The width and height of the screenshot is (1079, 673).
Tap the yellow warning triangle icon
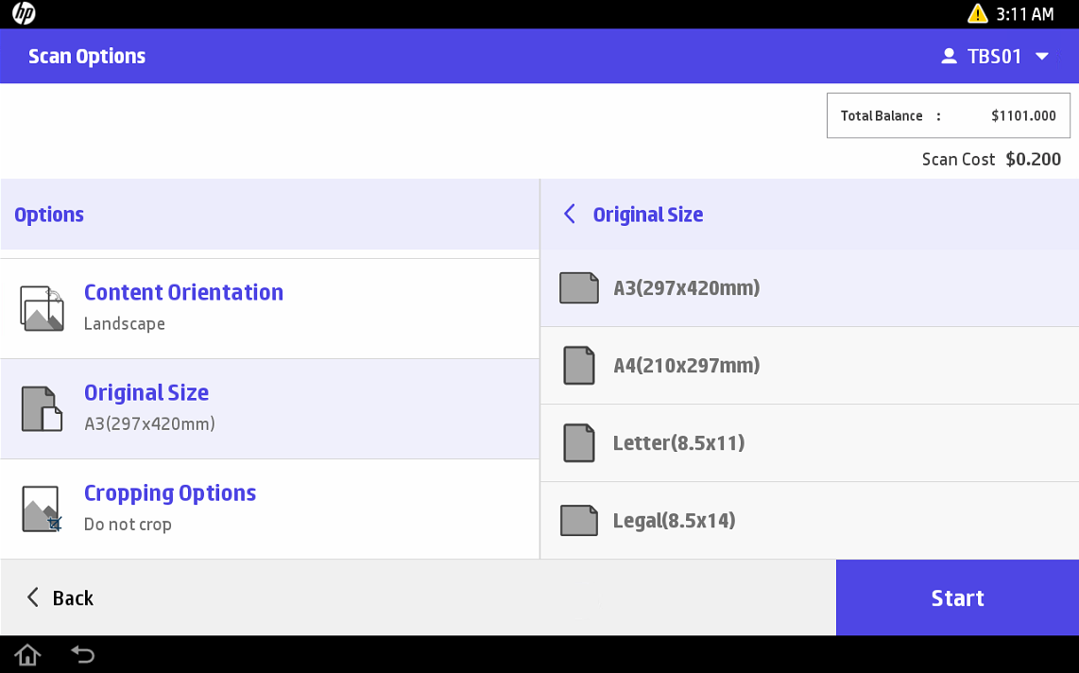point(977,14)
